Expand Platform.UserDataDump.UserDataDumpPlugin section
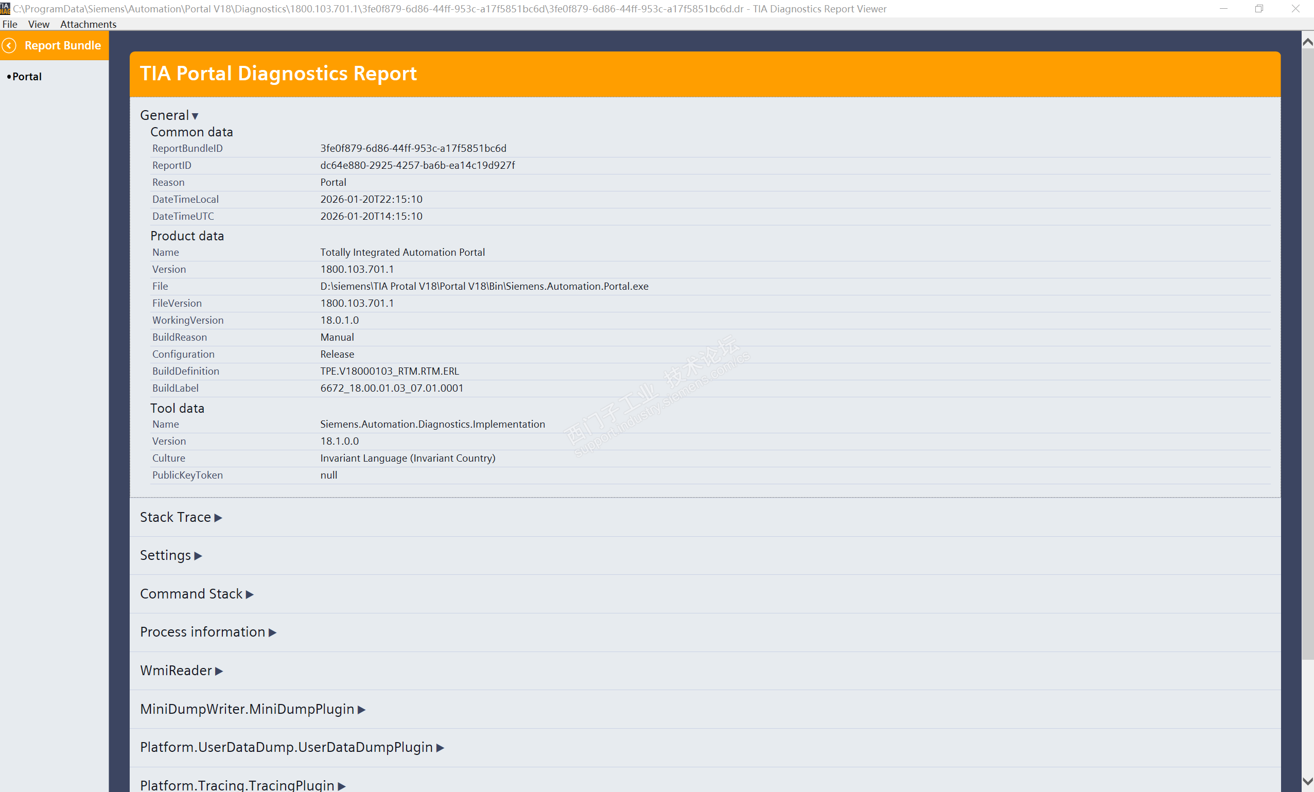This screenshot has height=792, width=1314. 292,748
